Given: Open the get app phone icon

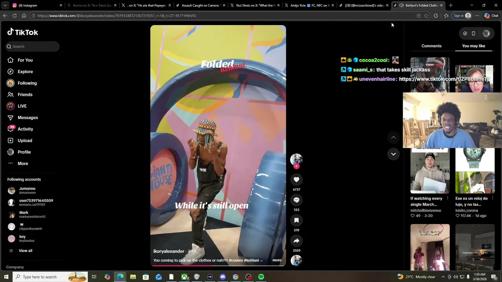Looking at the screenshot, I should [x=473, y=34].
